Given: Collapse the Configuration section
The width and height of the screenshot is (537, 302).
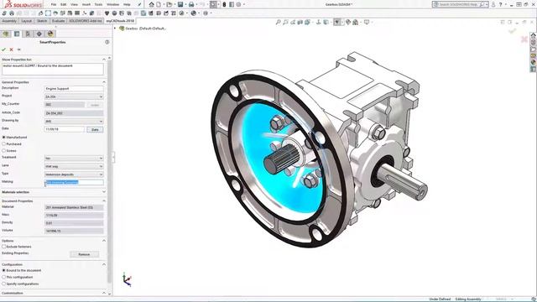Looking at the screenshot, I should (104, 264).
